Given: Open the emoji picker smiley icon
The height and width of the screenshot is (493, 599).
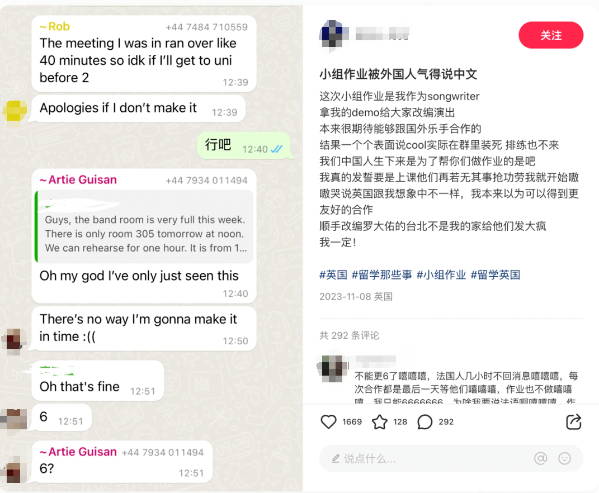Looking at the screenshot, I should [565, 458].
